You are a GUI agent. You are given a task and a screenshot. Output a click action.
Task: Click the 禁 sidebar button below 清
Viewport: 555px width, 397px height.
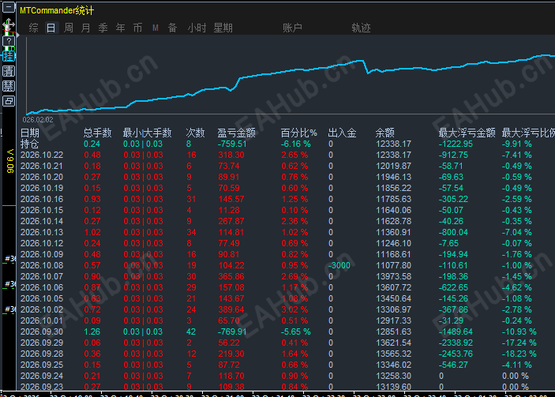[x=9, y=86]
